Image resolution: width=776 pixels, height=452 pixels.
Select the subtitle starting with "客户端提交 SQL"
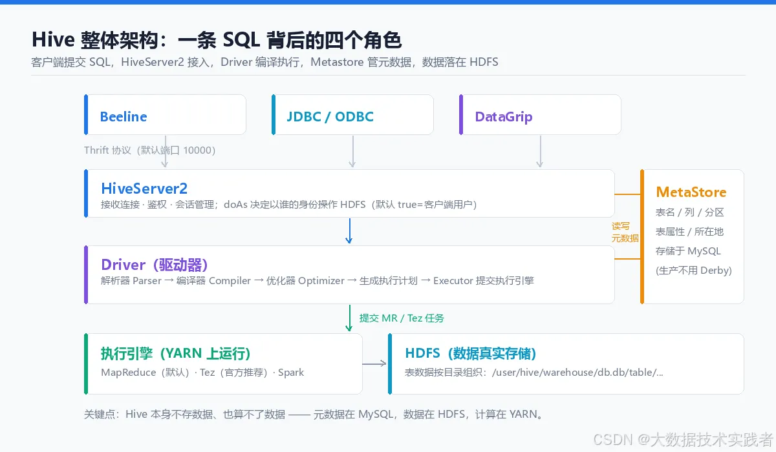[264, 62]
